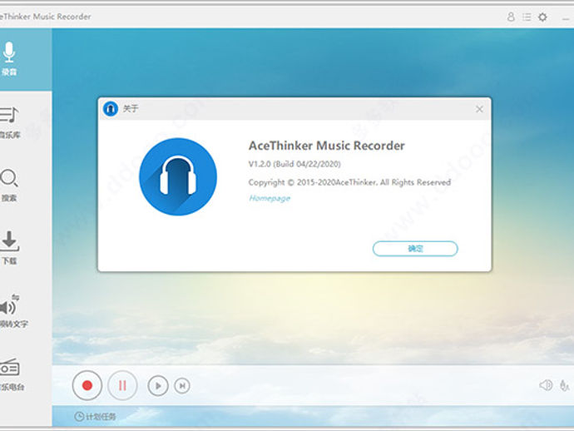Screen dimensions: 574x431
Task: Click the Copyright 2015-2020 AceThinker text
Action: [349, 182]
